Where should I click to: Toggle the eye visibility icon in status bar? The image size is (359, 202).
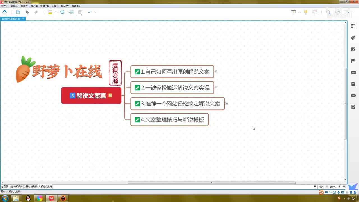click(x=321, y=187)
